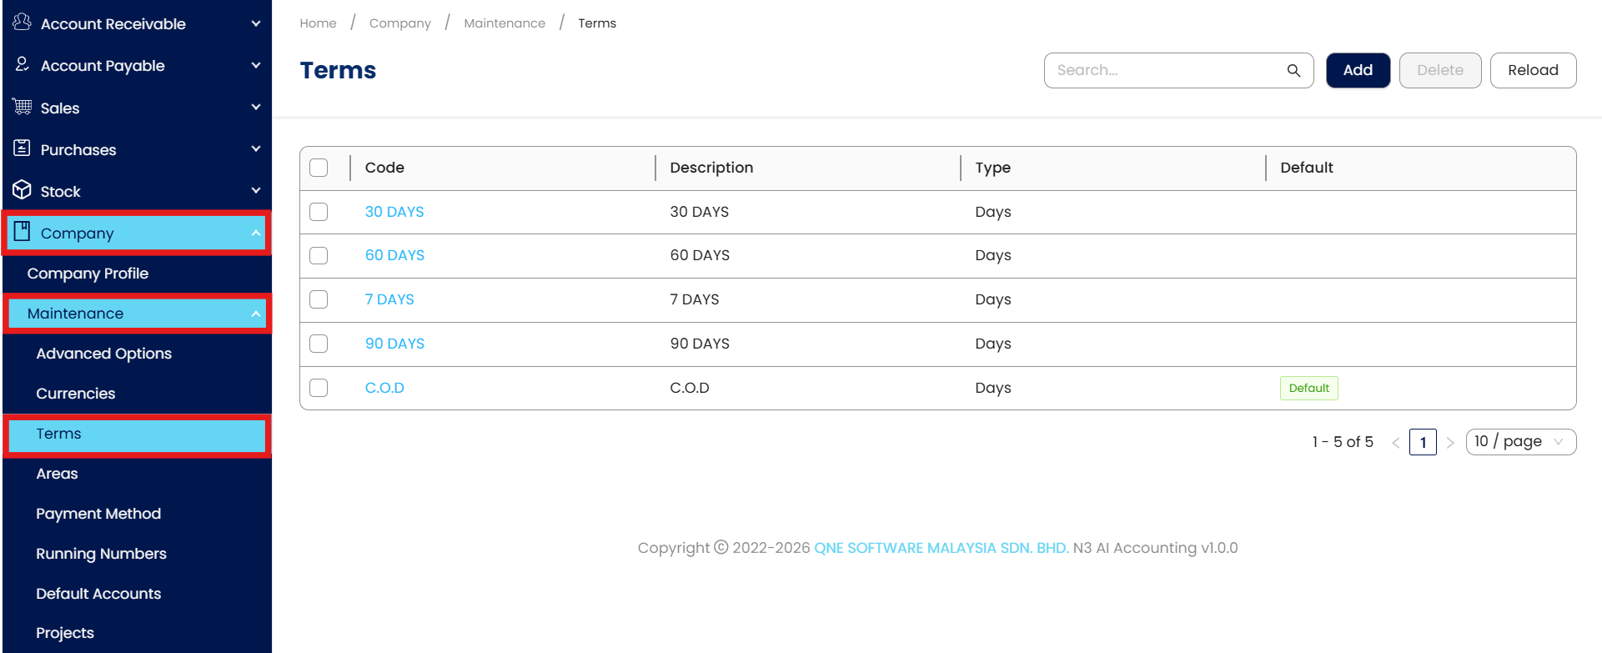The width and height of the screenshot is (1602, 653).
Task: Click the Company book icon
Action: [x=23, y=232]
